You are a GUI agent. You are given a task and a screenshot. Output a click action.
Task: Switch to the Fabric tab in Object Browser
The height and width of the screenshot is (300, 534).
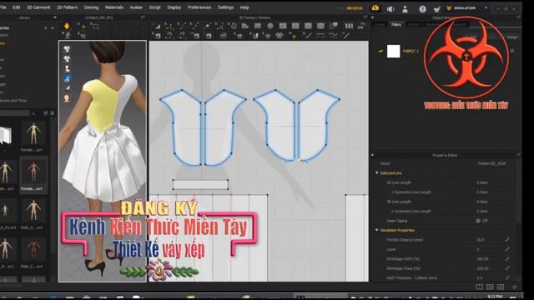click(x=396, y=24)
